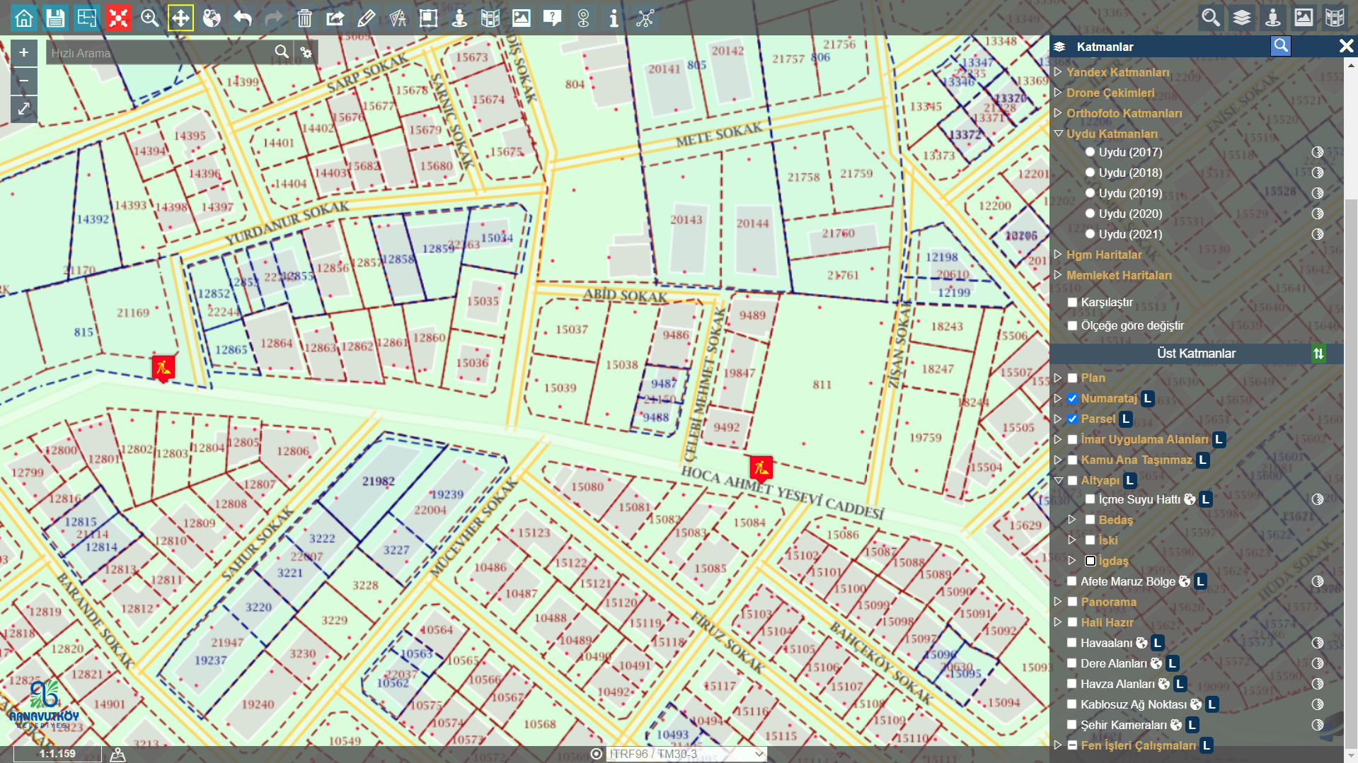
Task: Click the Hızlı Arama search field
Action: tap(159, 53)
